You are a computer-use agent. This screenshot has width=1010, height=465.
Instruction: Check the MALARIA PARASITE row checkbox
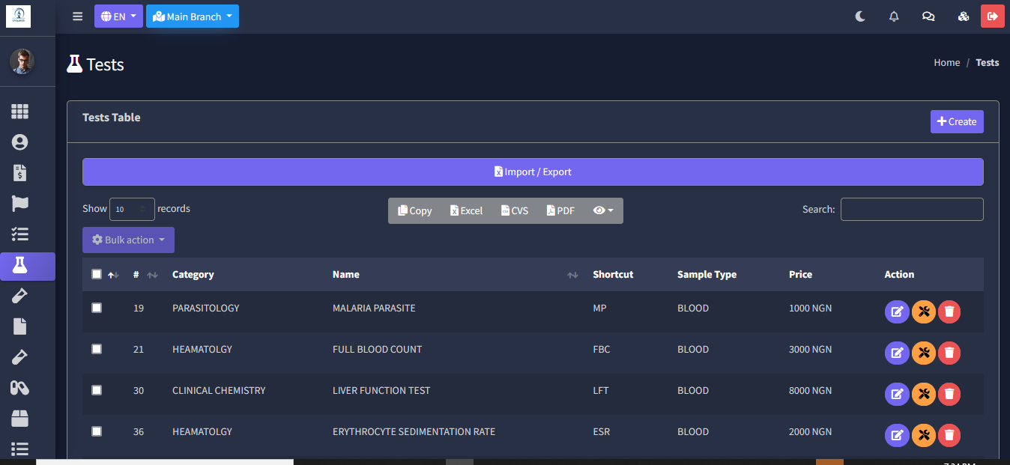click(x=97, y=308)
